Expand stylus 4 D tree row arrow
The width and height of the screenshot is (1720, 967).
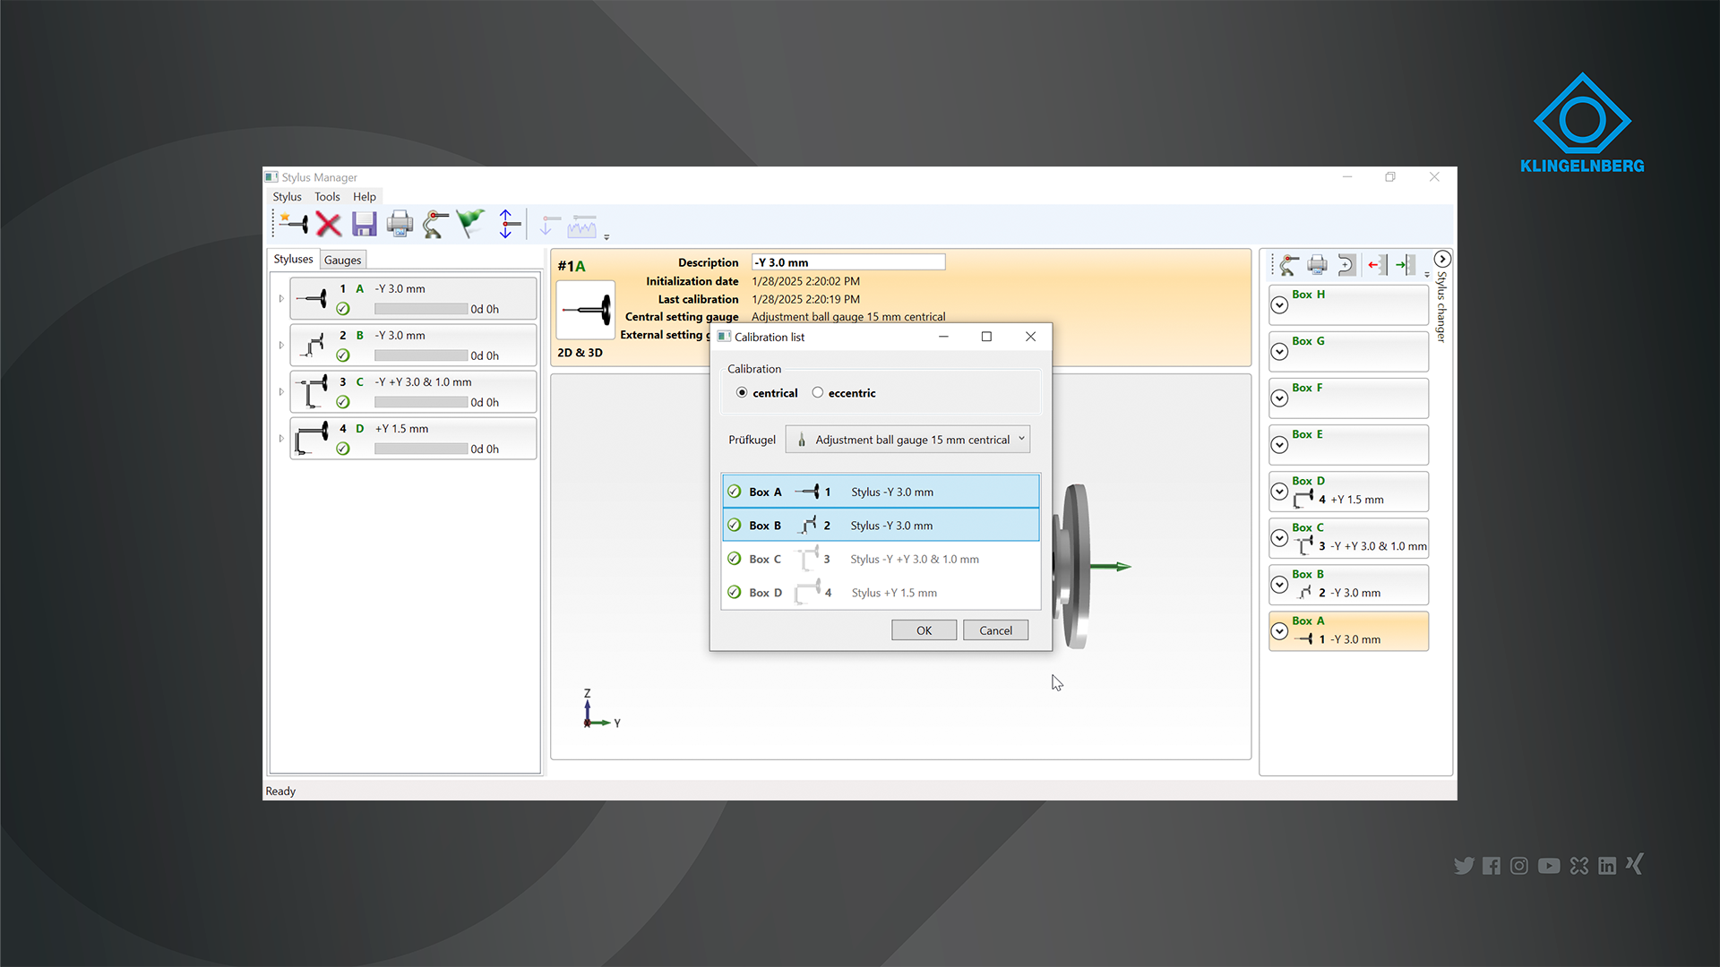click(281, 438)
